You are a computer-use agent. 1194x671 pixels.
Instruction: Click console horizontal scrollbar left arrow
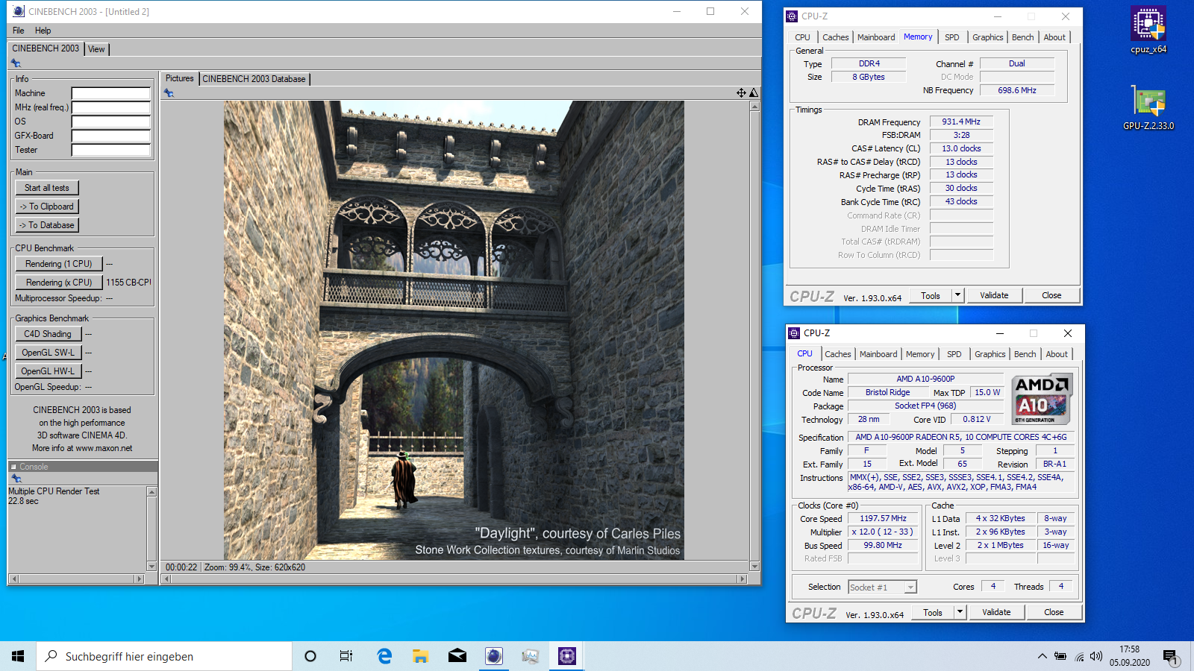pyautogui.click(x=13, y=579)
